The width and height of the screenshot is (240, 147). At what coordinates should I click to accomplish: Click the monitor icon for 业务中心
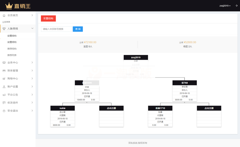(x=4, y=63)
